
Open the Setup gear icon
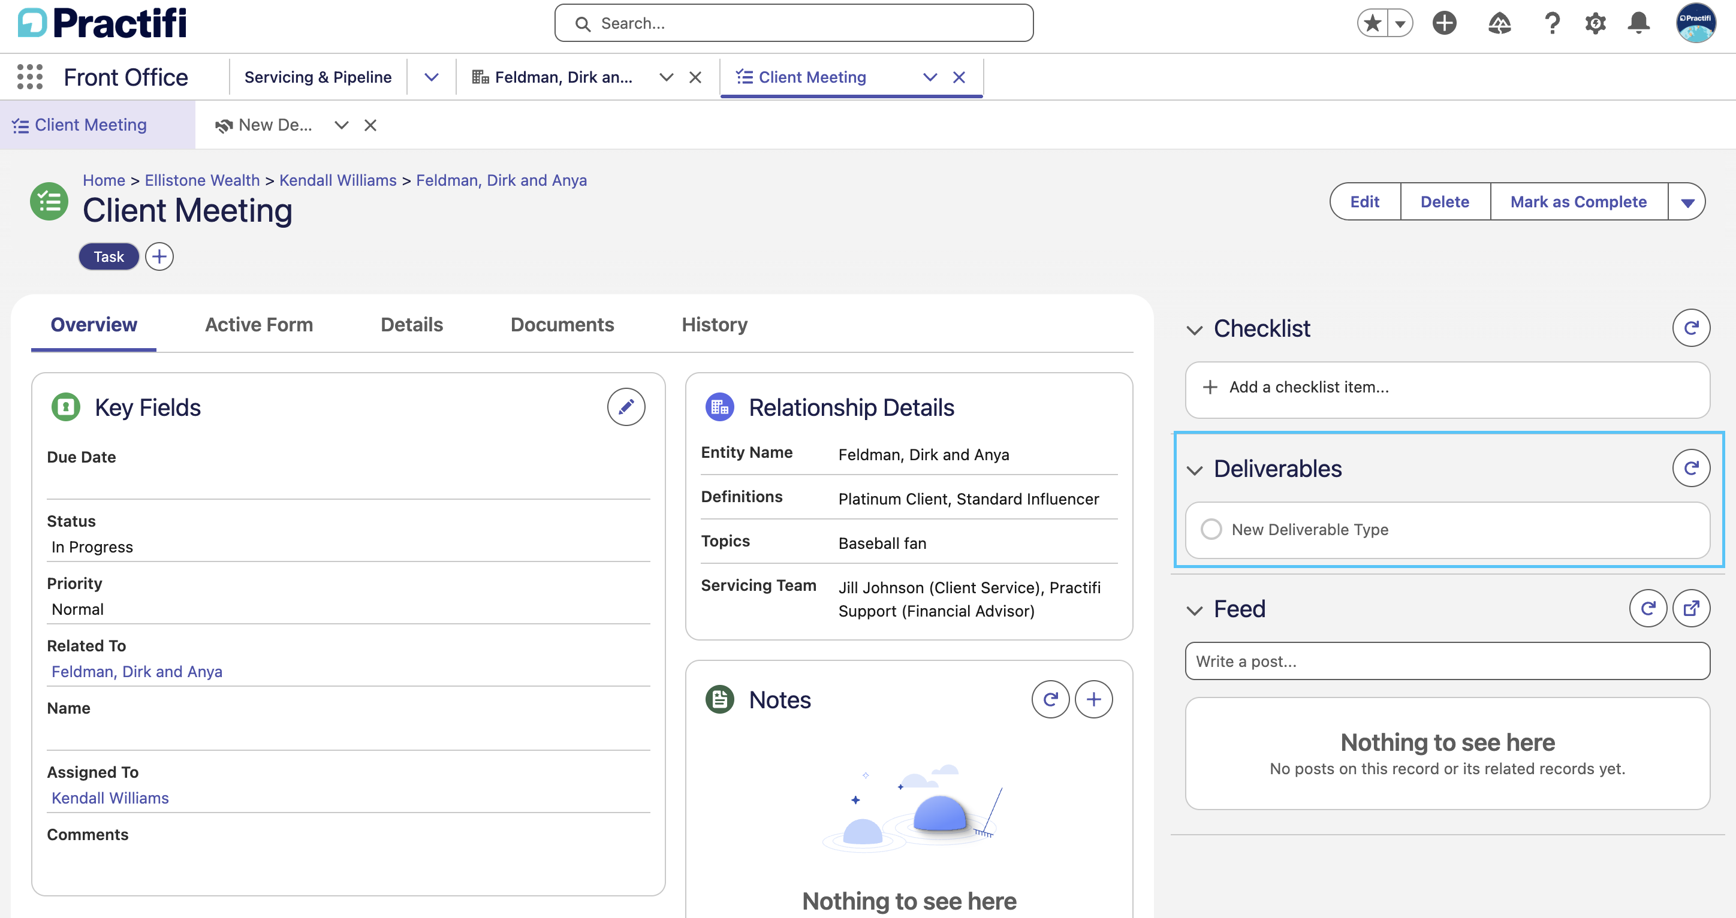(x=1595, y=23)
